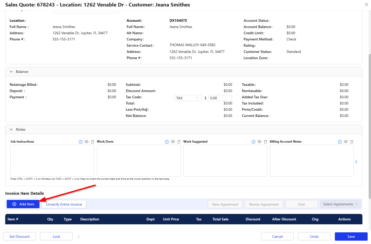The height and width of the screenshot is (244, 371).
Task: Delete Billing Account Notes via trash icon
Action: pos(352,142)
